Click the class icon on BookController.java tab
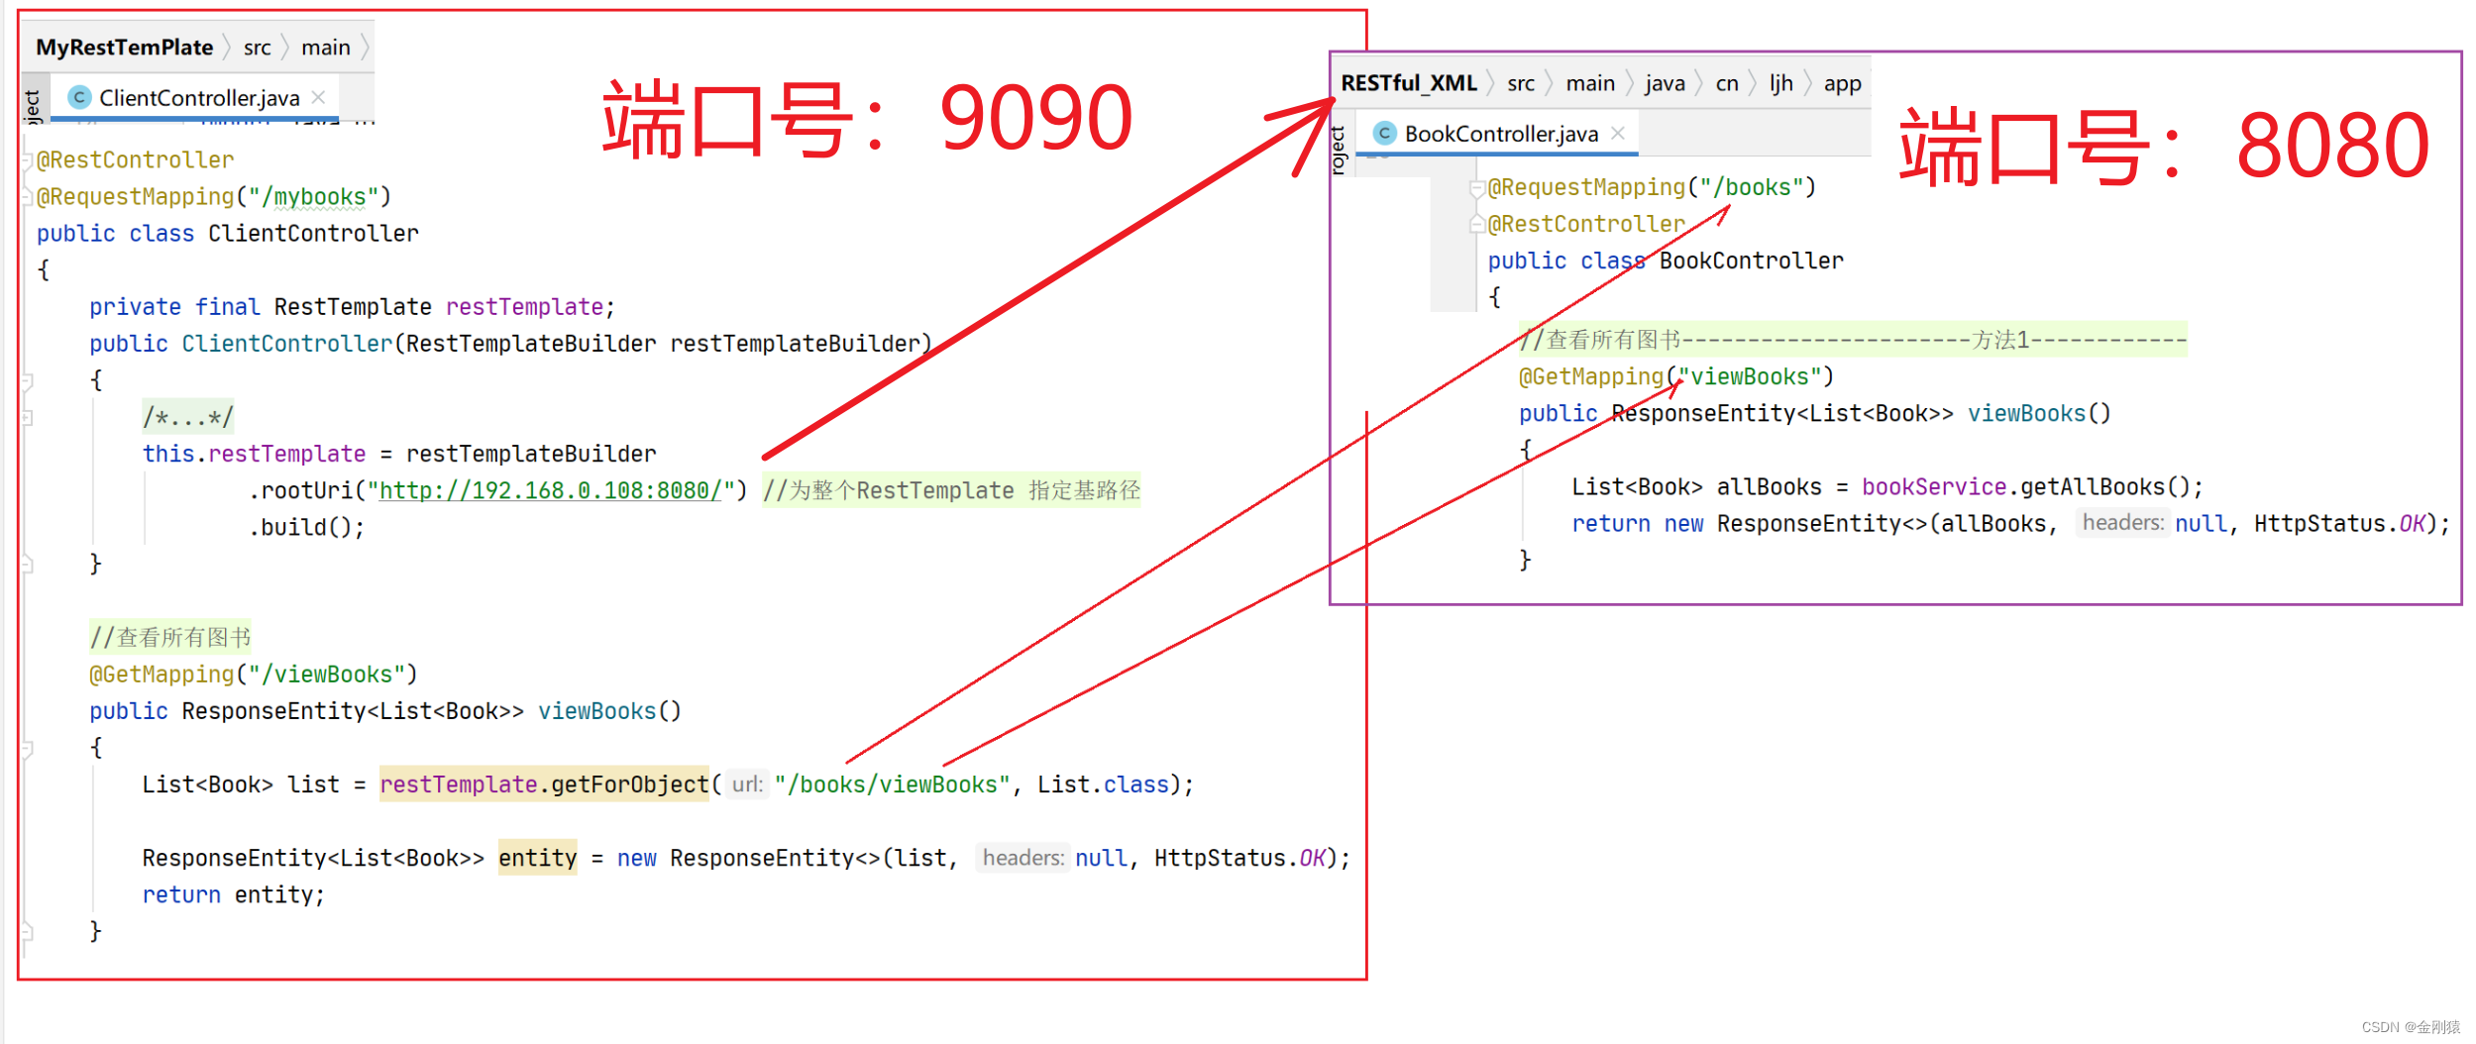Image resolution: width=2476 pixels, height=1044 pixels. [1385, 133]
